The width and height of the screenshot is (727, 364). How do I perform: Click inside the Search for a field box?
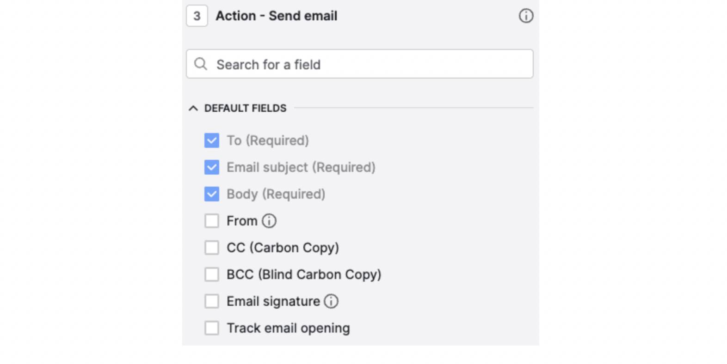click(x=324, y=64)
